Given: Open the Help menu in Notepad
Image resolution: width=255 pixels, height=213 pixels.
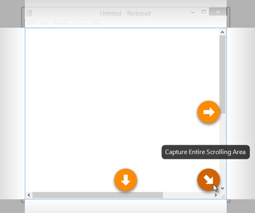Looking at the screenshot, I should pos(96,24).
